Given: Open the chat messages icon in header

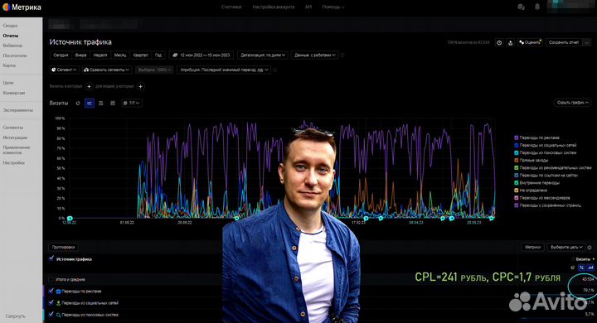Looking at the screenshot, I should click(521, 7).
